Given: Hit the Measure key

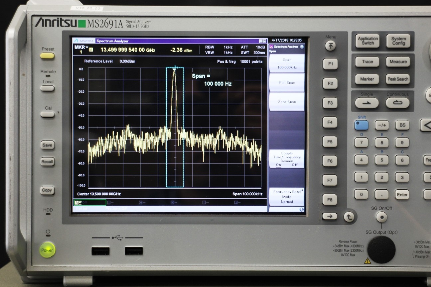Looking at the screenshot, I should point(398,62).
